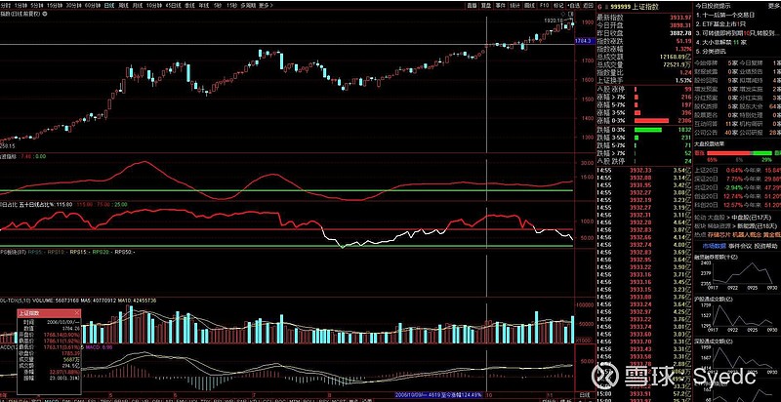This screenshot has width=781, height=402.
Task: Click the G icon before stock code 999999
Action: click(599, 7)
